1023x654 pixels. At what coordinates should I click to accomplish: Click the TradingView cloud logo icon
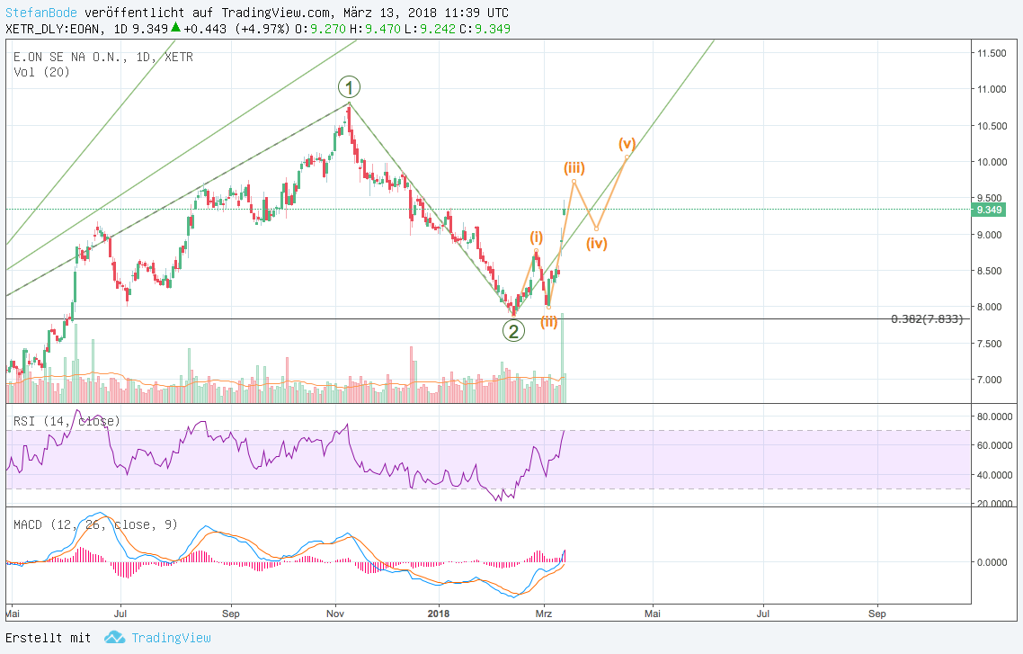coord(114,637)
